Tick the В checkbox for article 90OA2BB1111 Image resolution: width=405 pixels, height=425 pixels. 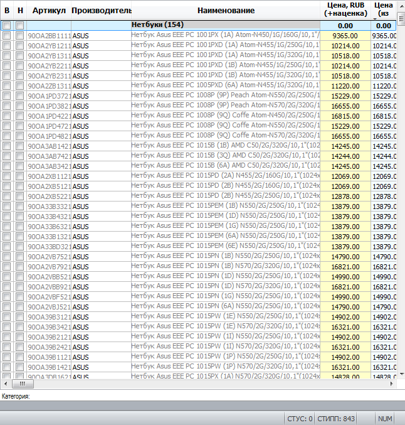coord(7,36)
